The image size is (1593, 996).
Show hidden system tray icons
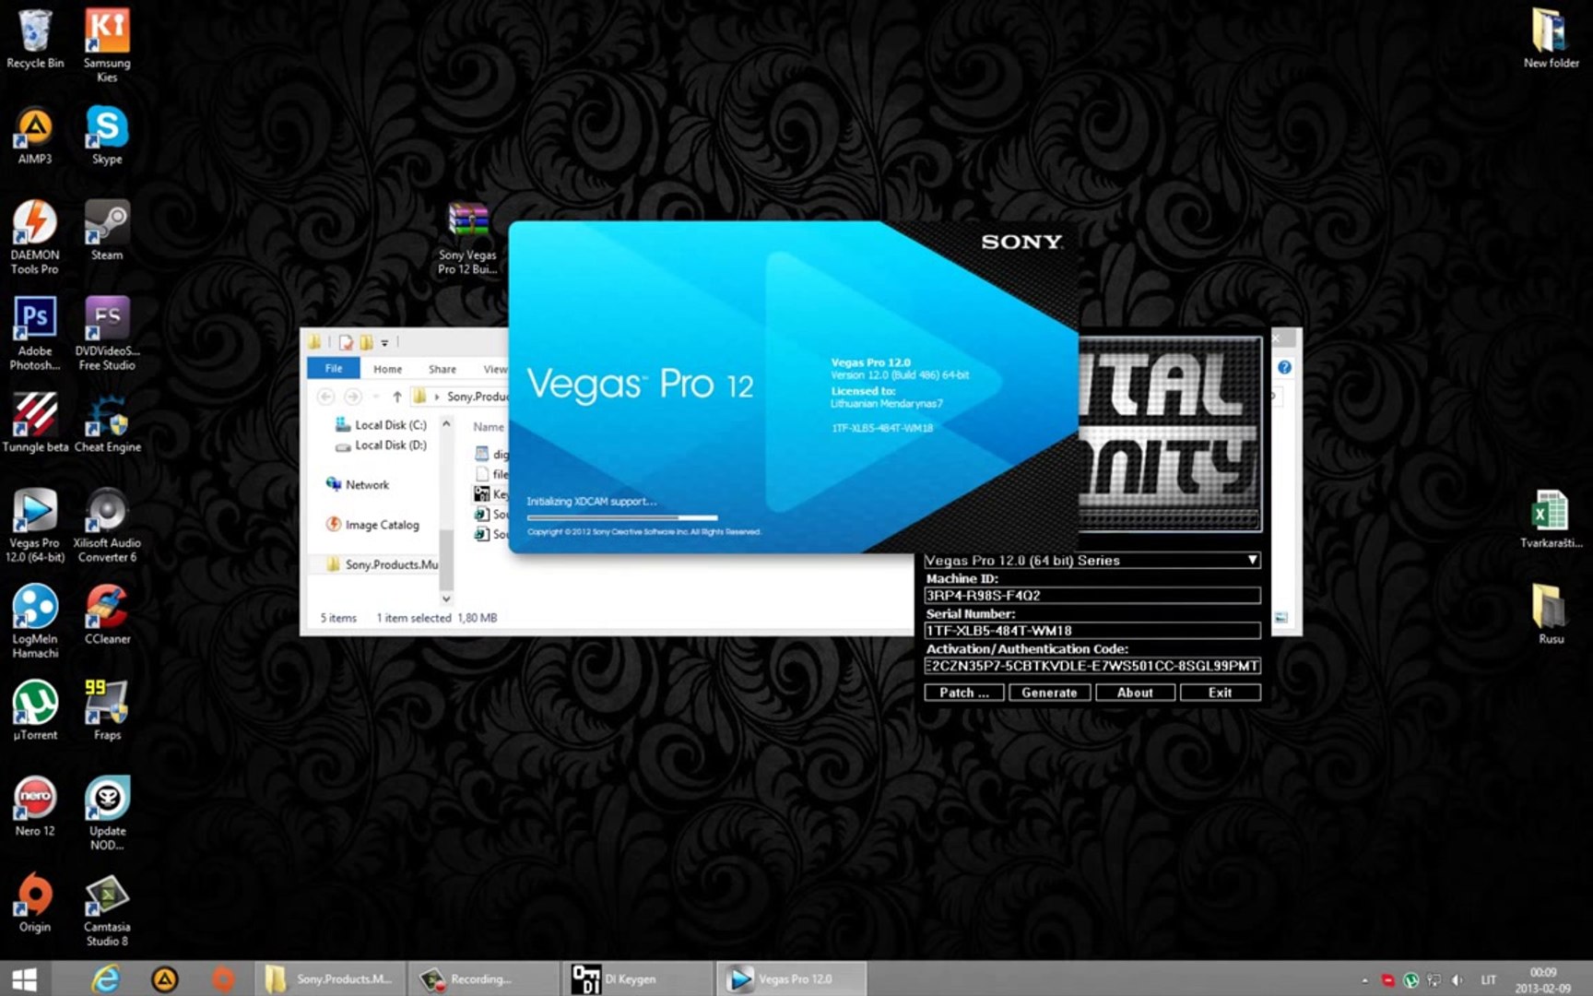[1364, 979]
